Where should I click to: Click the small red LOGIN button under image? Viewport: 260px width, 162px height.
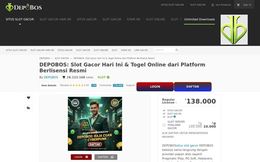[x=81, y=157]
